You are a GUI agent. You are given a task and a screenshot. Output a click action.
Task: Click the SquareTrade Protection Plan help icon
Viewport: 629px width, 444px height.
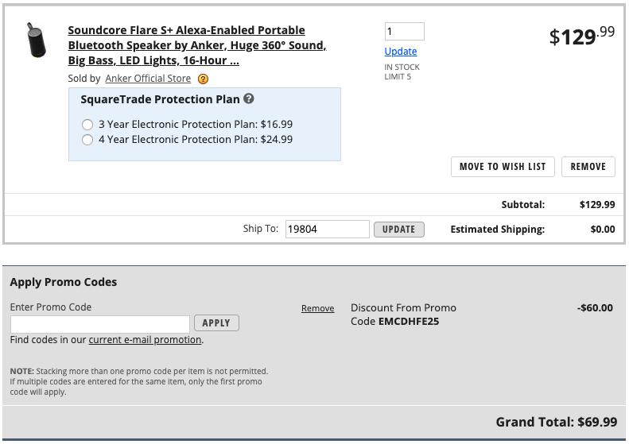point(249,99)
